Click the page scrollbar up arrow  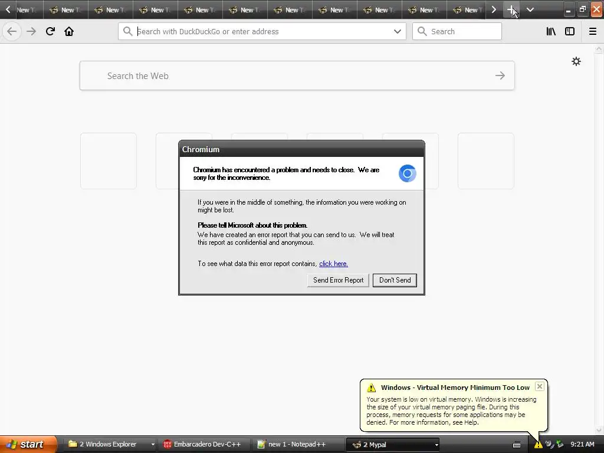coord(599,49)
